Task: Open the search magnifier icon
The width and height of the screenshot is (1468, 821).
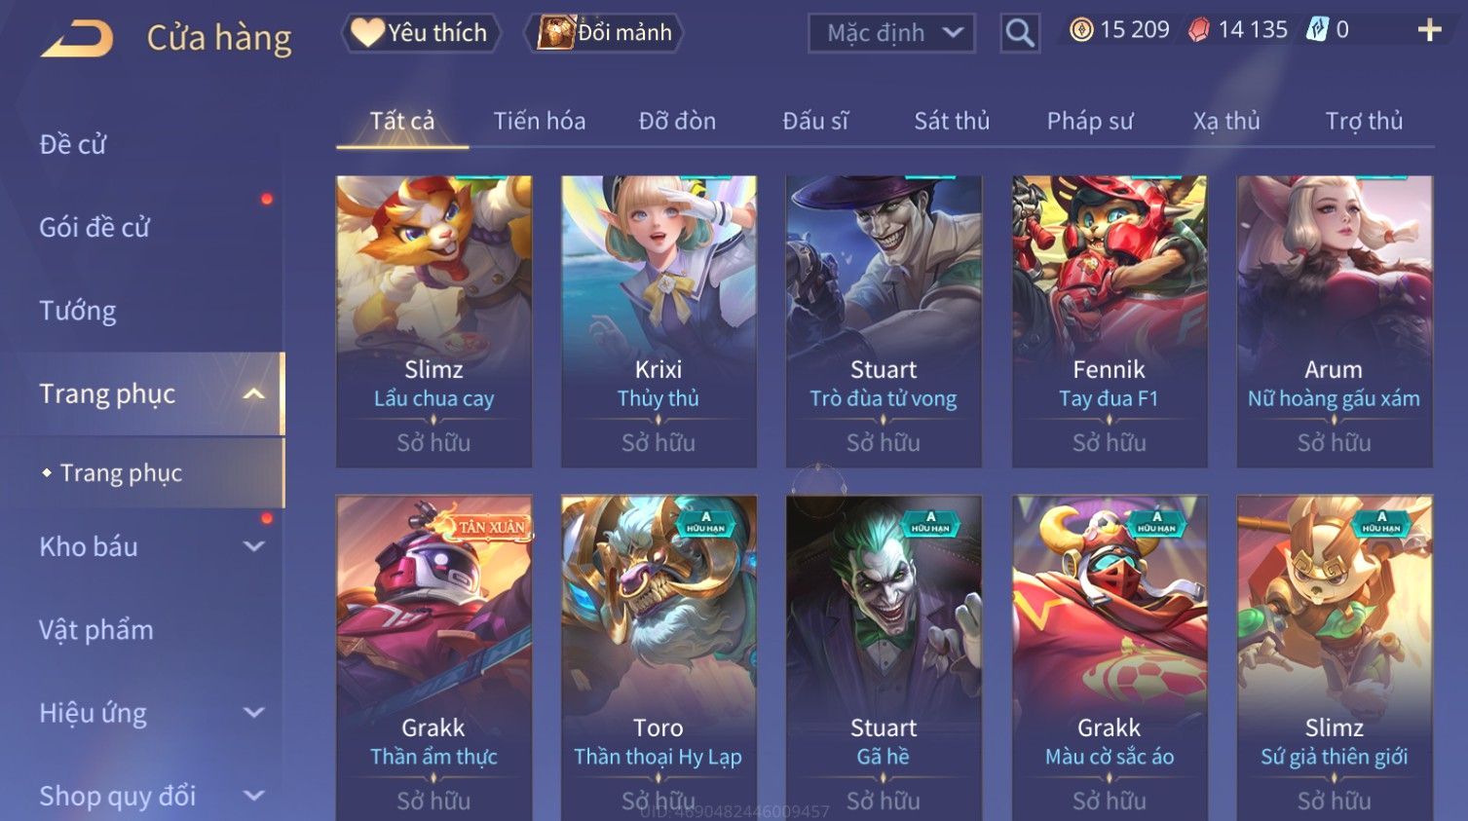Action: click(1019, 33)
